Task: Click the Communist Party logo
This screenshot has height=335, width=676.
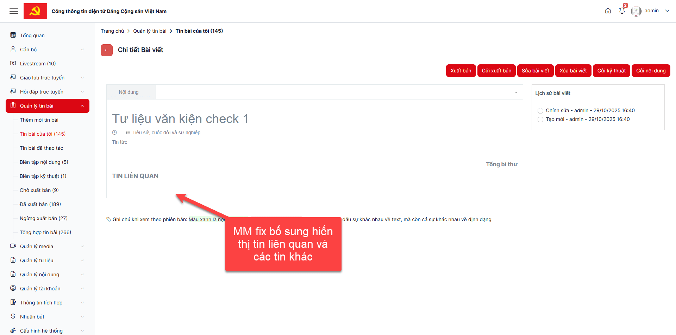Action: [x=35, y=11]
